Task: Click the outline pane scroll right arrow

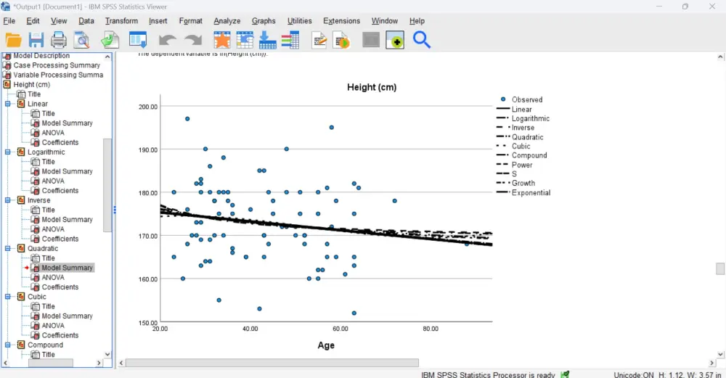Action: (x=99, y=363)
